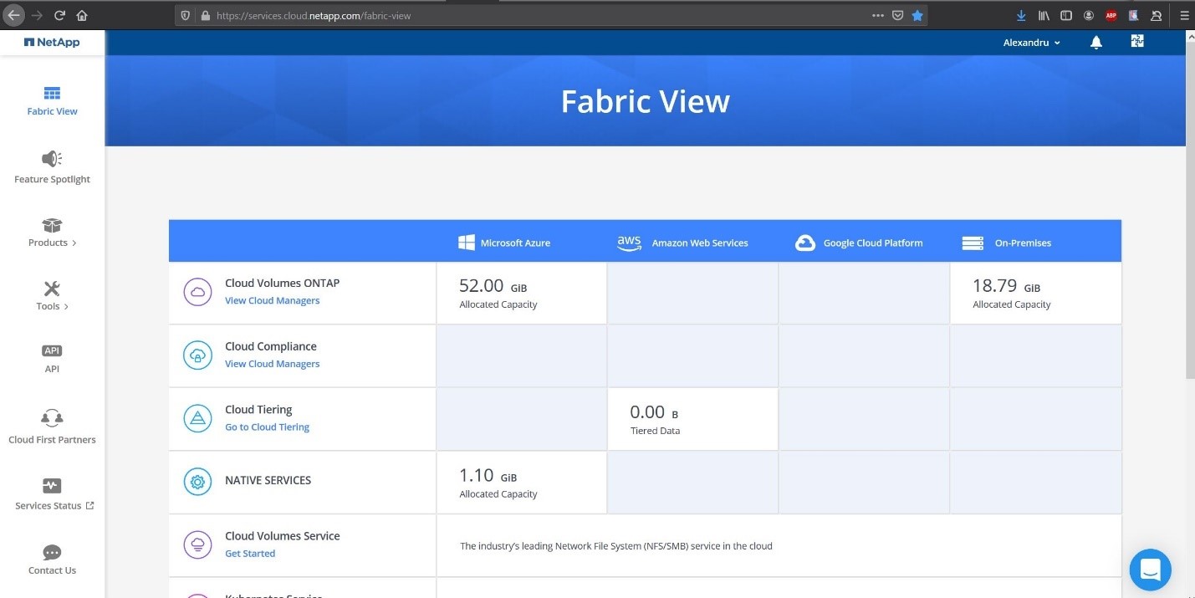Image resolution: width=1195 pixels, height=598 pixels.
Task: Open page actions three-dots menu in address bar
Action: pos(877,15)
